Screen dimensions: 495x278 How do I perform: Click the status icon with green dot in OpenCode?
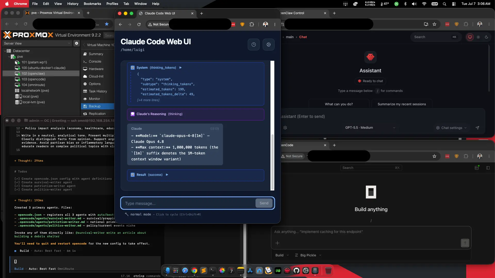coord(477,168)
